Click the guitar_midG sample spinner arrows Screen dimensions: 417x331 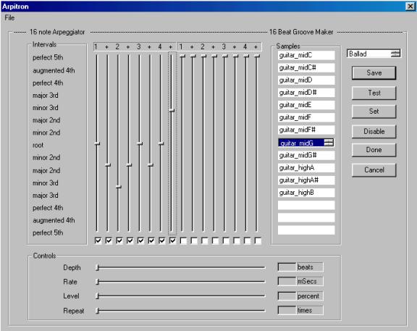tap(329, 143)
